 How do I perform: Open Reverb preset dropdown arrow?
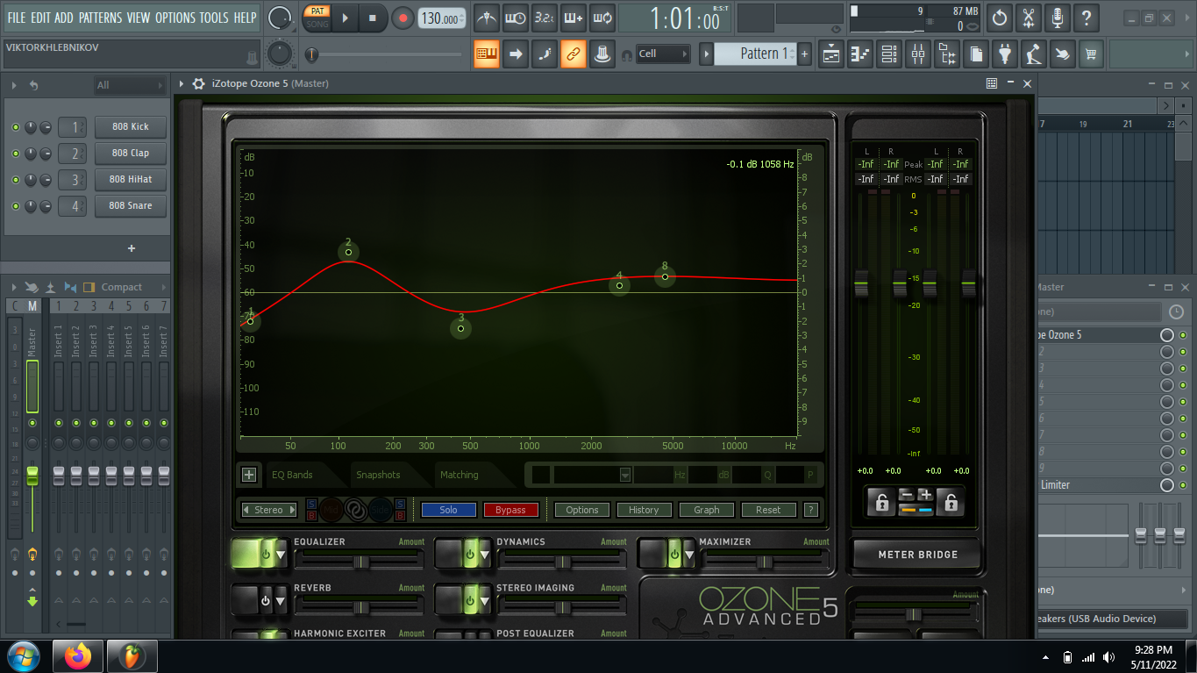click(x=281, y=602)
